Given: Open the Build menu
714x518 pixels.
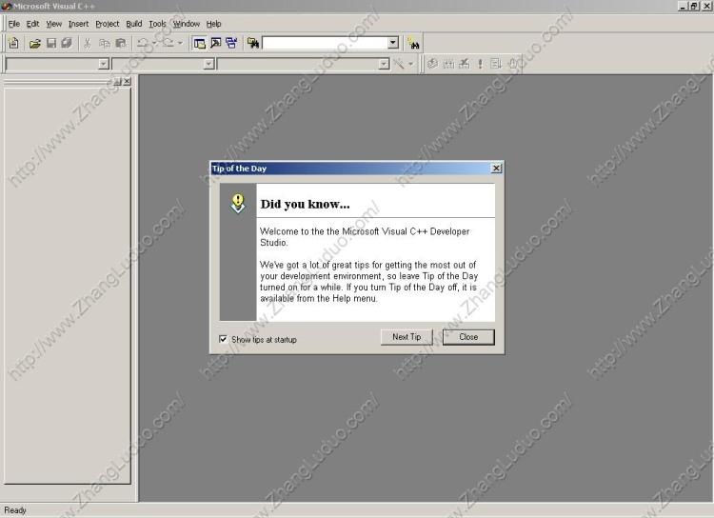Looking at the screenshot, I should (x=134, y=24).
